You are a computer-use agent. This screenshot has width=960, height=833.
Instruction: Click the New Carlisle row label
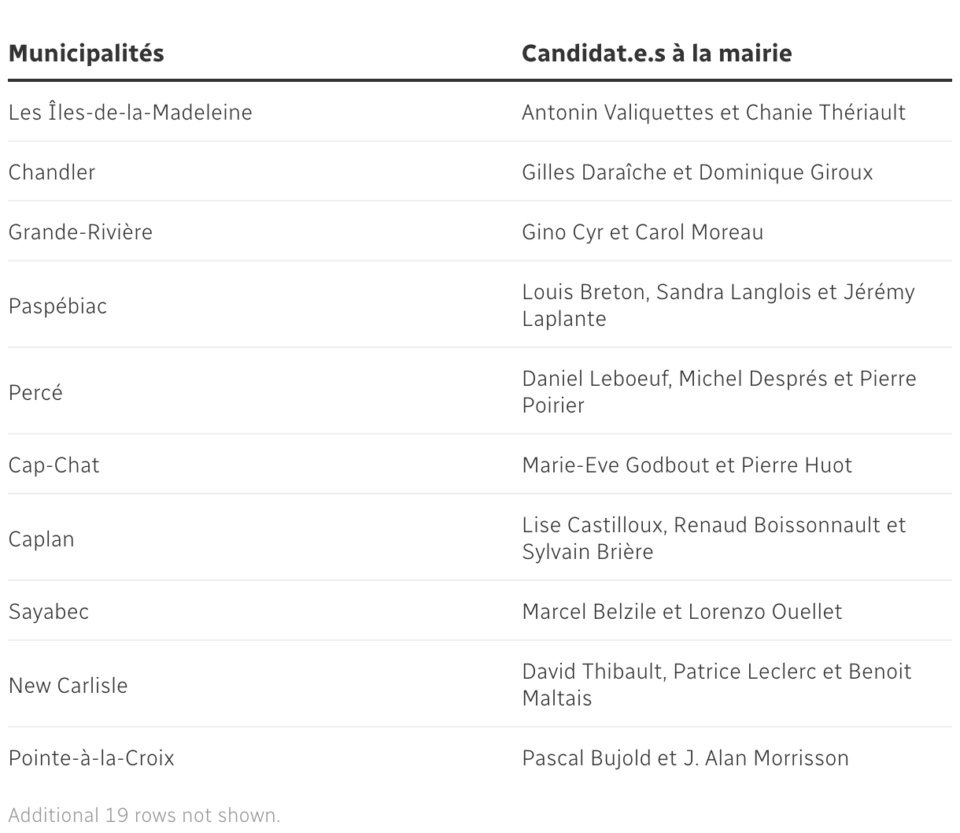[68, 686]
